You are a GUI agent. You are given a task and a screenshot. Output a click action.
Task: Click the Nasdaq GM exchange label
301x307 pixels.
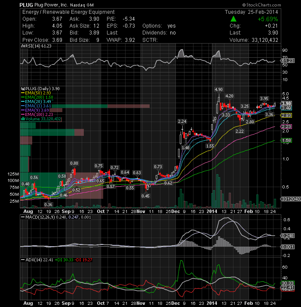click(82, 5)
